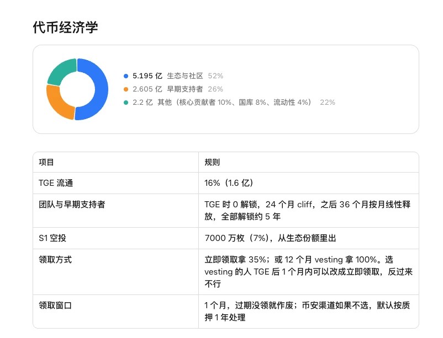Click the cell starting with 1 个月，过期没领就作废
This screenshot has height=338, width=443.
click(309, 312)
